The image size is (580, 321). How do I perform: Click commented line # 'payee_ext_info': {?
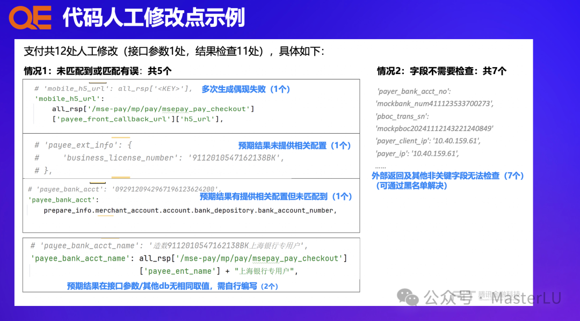(83, 145)
